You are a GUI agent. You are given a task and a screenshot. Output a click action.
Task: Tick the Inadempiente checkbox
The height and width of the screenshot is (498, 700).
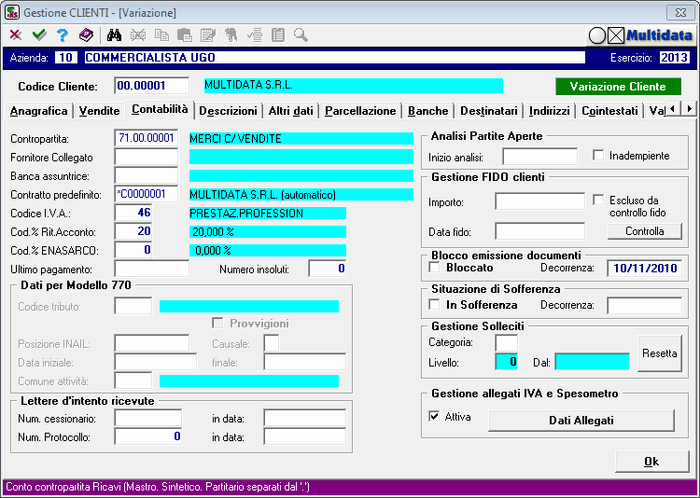click(x=598, y=156)
